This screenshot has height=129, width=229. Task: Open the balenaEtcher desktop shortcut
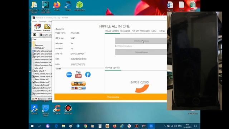(79, 6)
